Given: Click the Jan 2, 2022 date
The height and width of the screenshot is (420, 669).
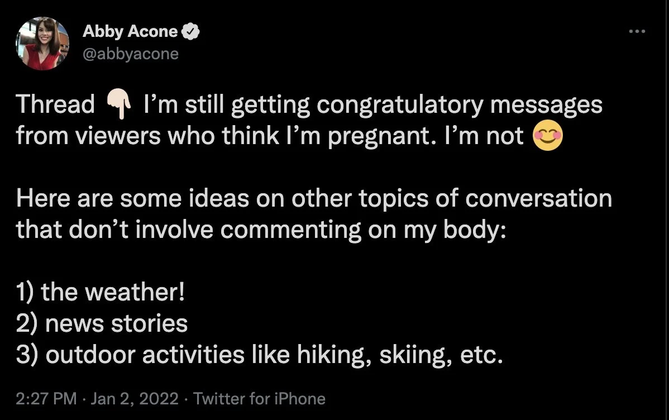Looking at the screenshot, I should pyautogui.click(x=135, y=399).
